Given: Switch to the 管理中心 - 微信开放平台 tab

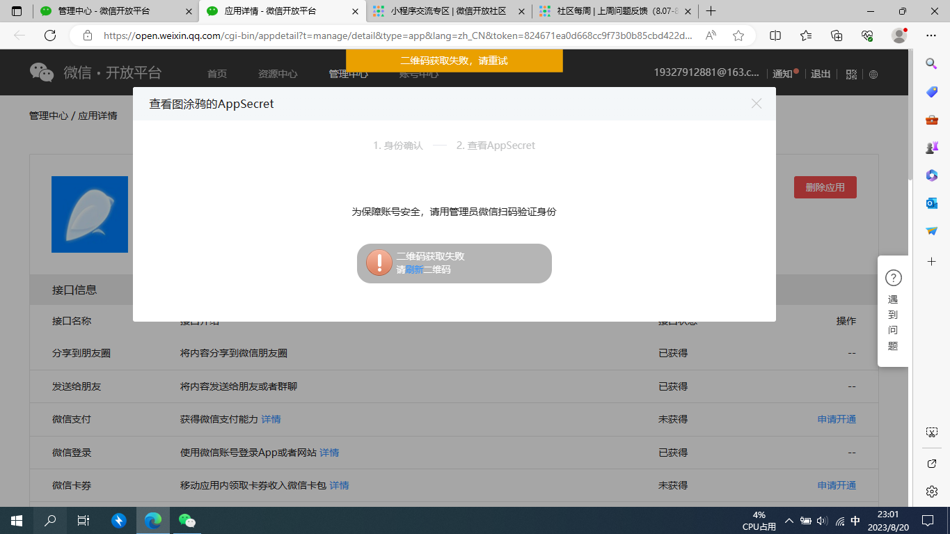Looking at the screenshot, I should point(115,11).
